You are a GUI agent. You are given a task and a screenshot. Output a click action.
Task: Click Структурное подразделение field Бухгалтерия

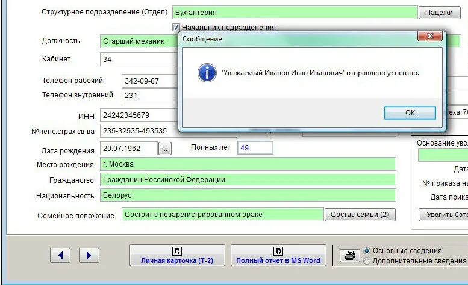point(295,13)
